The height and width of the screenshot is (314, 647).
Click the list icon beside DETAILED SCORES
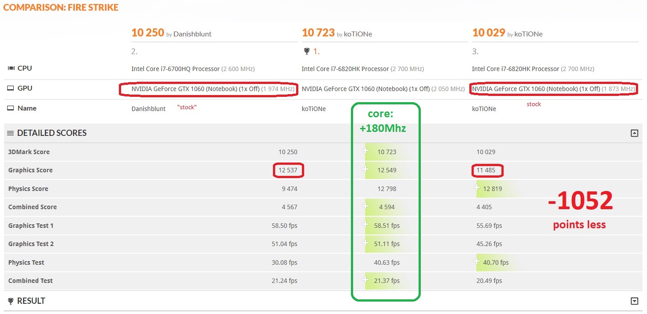(11, 133)
